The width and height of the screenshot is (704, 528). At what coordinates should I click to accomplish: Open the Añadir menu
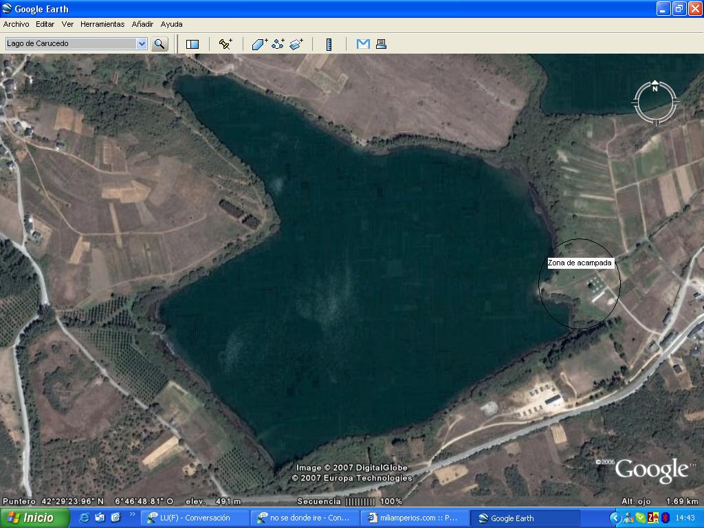(142, 24)
